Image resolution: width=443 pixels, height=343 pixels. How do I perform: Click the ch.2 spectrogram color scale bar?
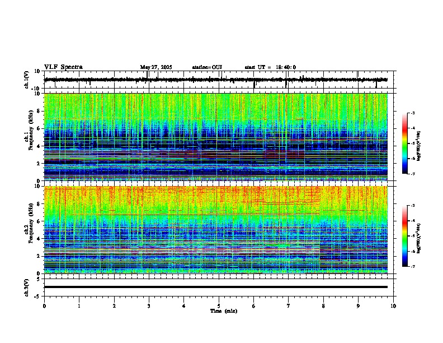point(404,236)
